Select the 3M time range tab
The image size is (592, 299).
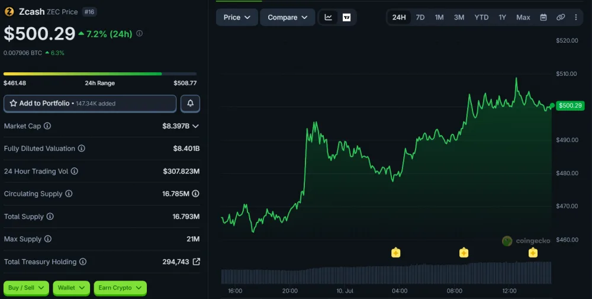[x=459, y=17]
